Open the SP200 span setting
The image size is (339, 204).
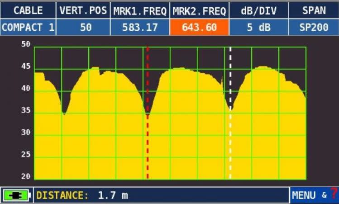point(313,28)
